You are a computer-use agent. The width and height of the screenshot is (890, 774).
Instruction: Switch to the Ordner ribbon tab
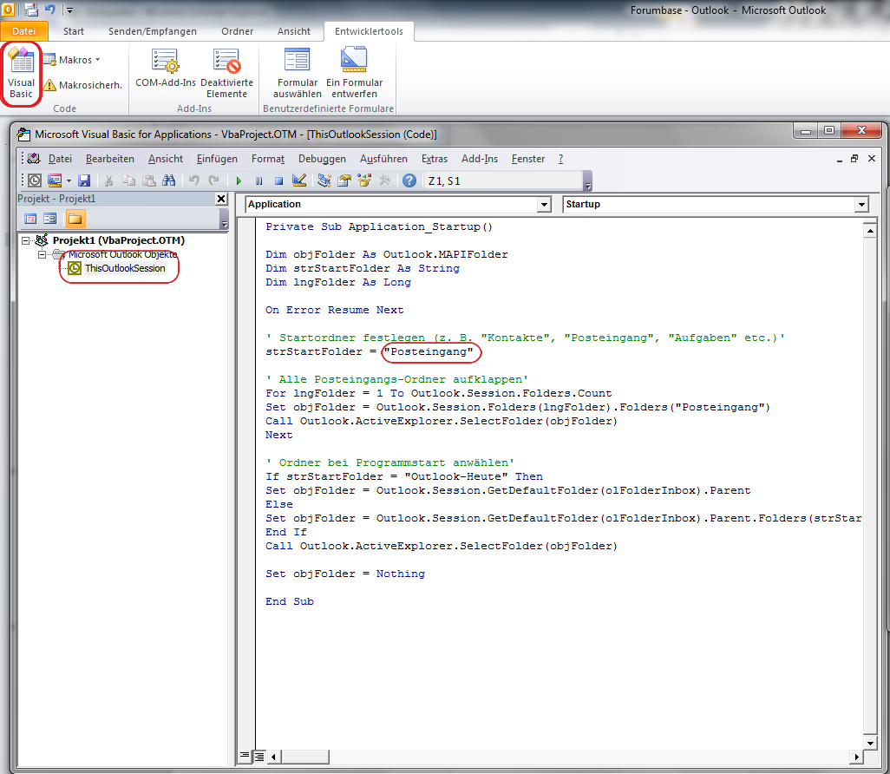[x=238, y=31]
